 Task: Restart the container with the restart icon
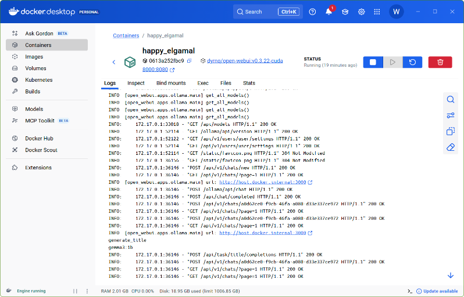[412, 62]
